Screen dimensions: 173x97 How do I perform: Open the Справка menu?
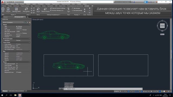(79, 4)
